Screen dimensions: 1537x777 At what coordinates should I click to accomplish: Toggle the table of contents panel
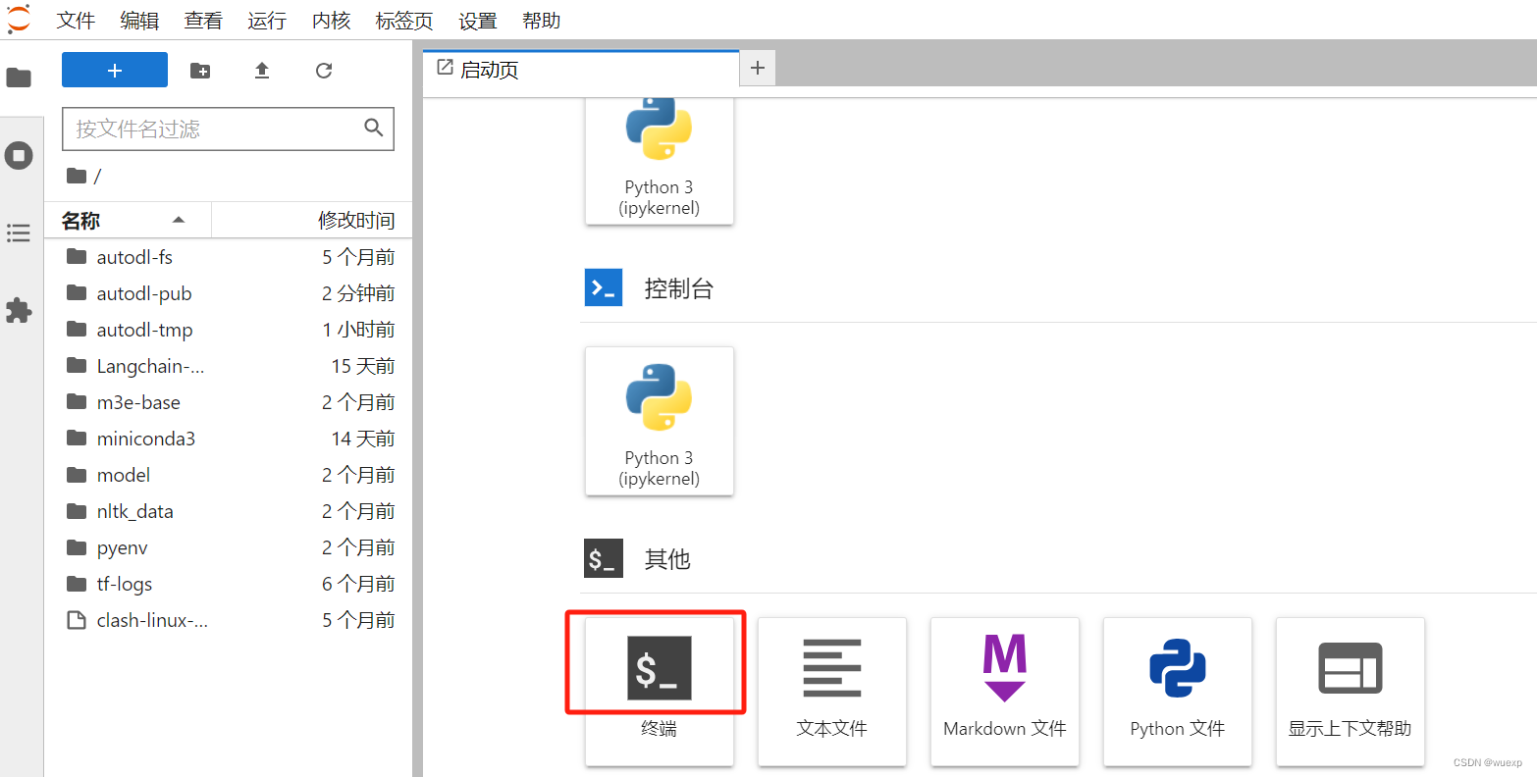20,233
